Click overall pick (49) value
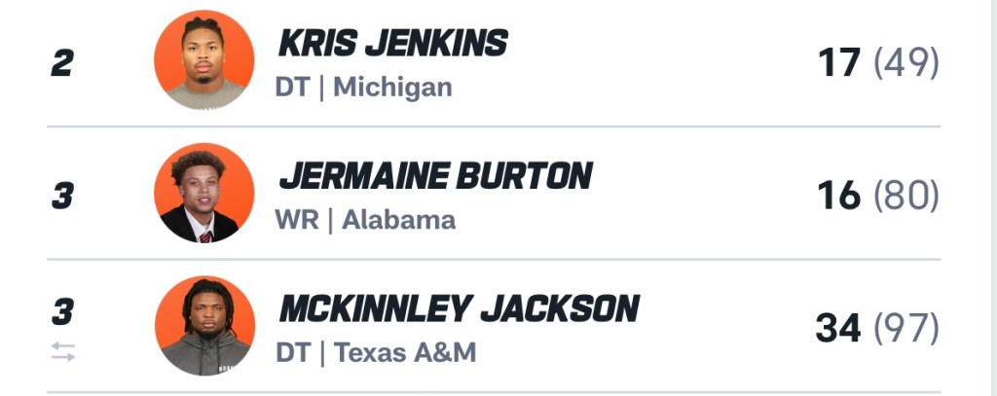Image resolution: width=997 pixels, height=396 pixels. tap(906, 64)
